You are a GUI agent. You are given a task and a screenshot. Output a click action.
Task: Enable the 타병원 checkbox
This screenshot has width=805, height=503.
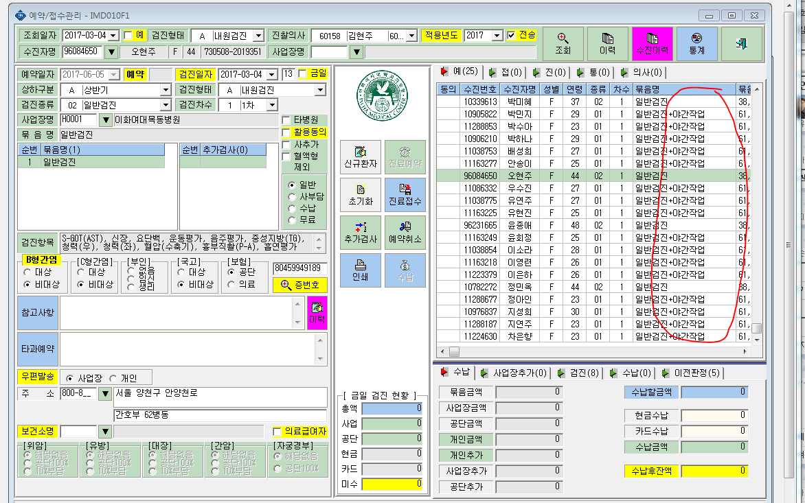click(x=286, y=120)
